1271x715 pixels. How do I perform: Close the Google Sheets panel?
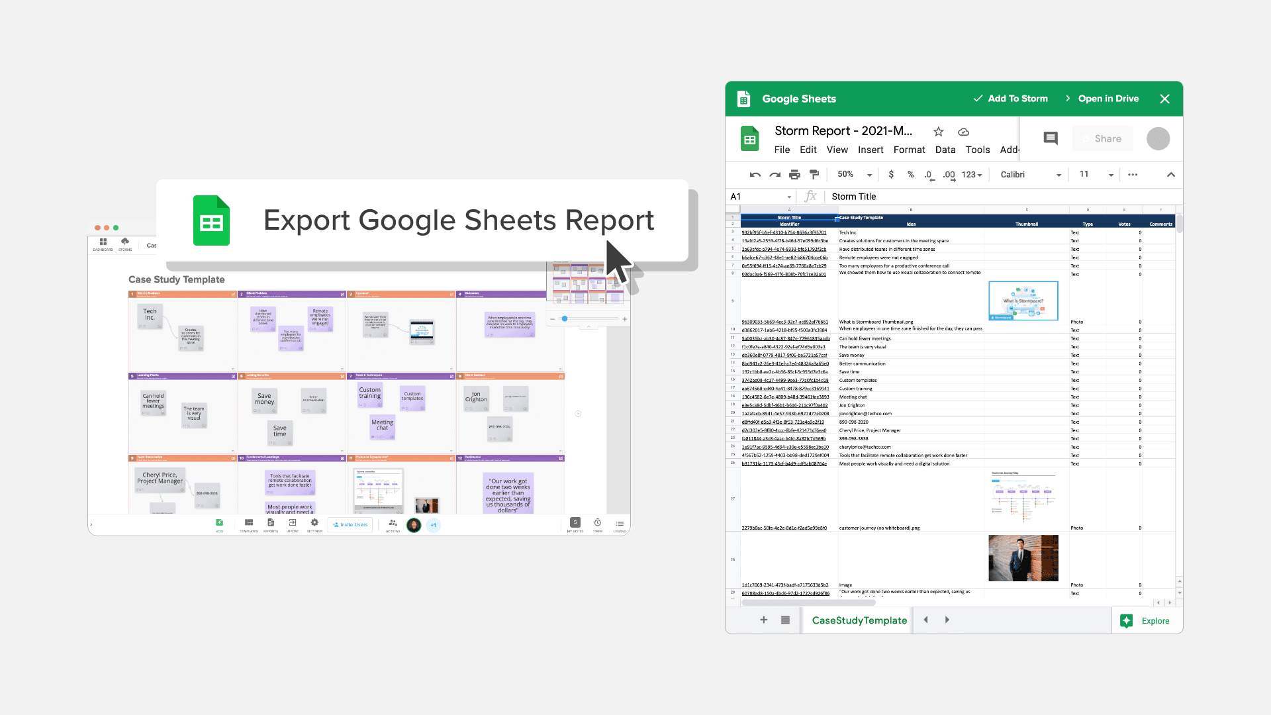pos(1165,99)
